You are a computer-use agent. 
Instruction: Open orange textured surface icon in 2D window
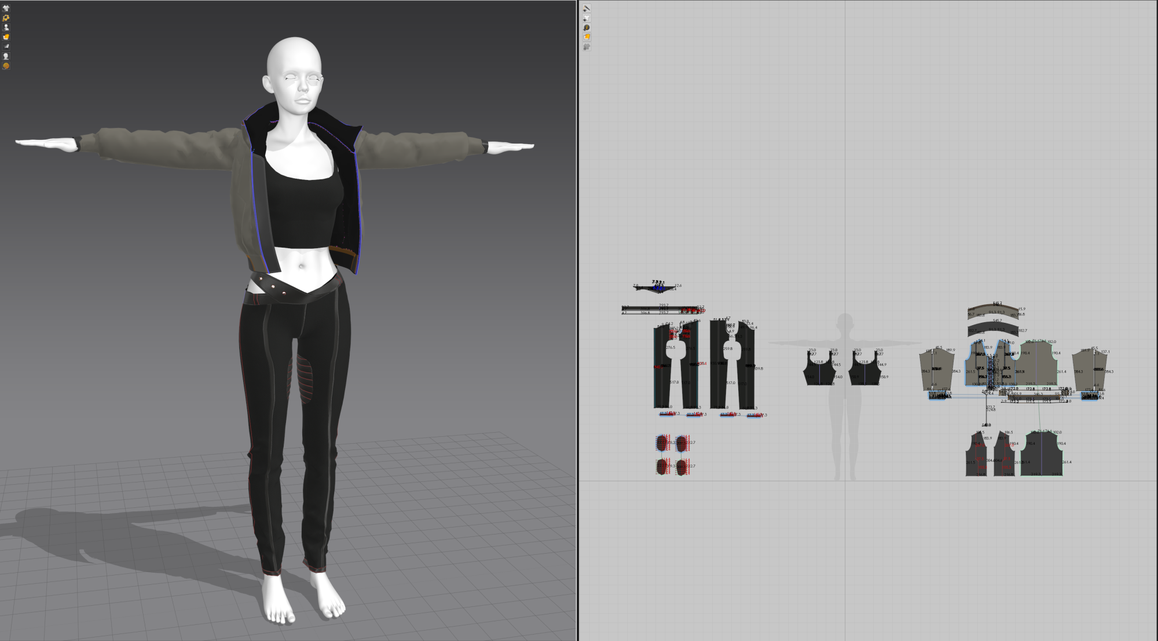pos(587,37)
